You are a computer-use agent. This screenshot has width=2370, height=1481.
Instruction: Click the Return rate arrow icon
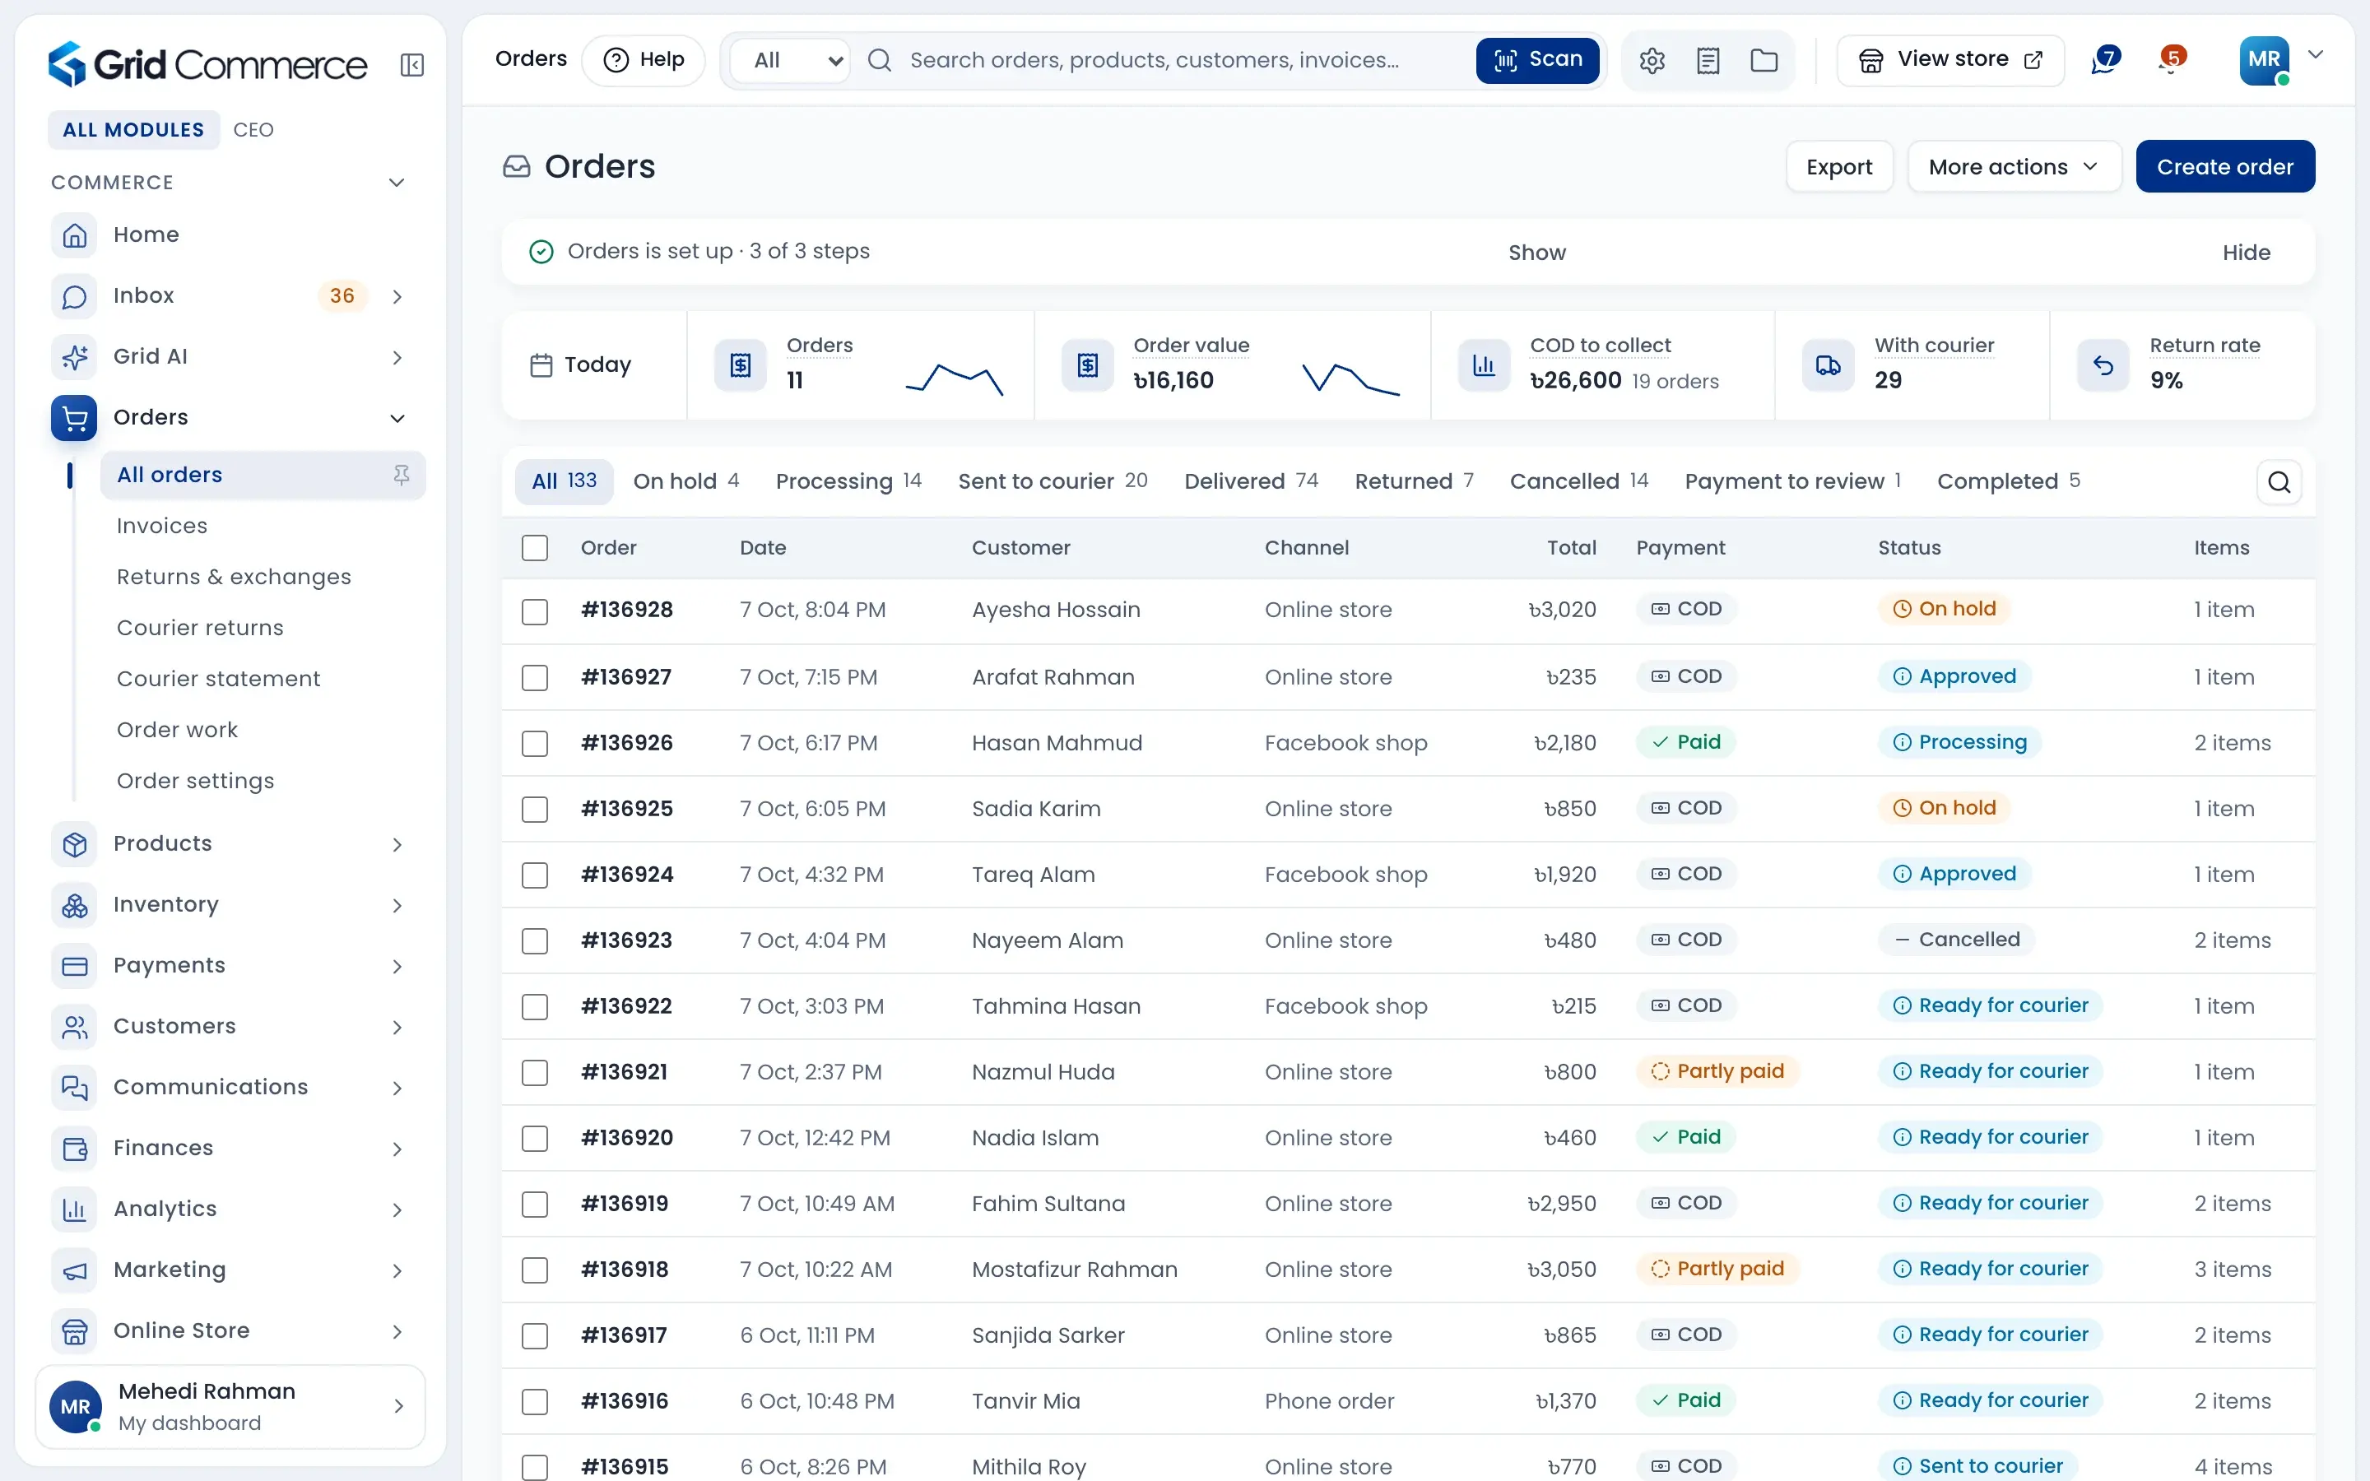2103,365
